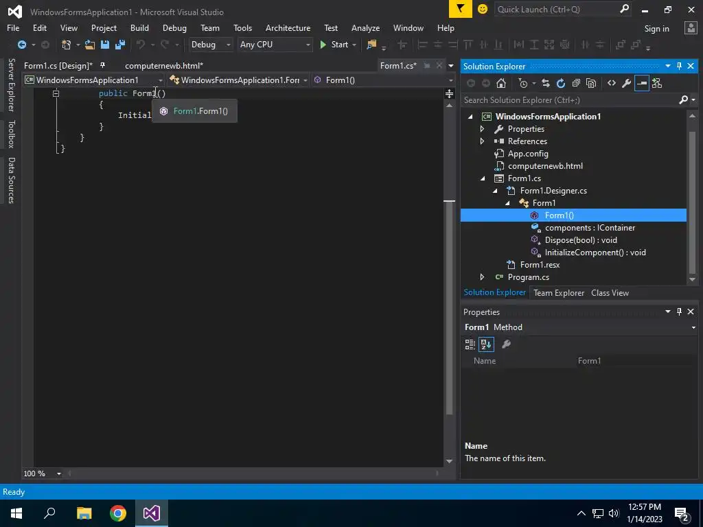703x527 pixels.
Task: Open the Architecture menu
Action: coord(288,27)
